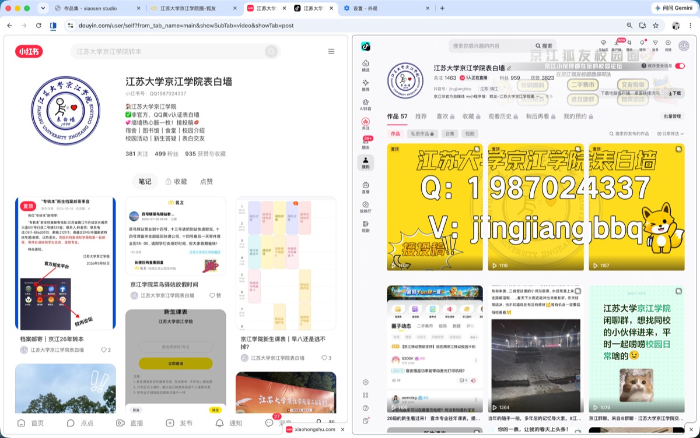700x438 pixels.
Task: Open Chrome three-dot menu
Action: coord(691,26)
